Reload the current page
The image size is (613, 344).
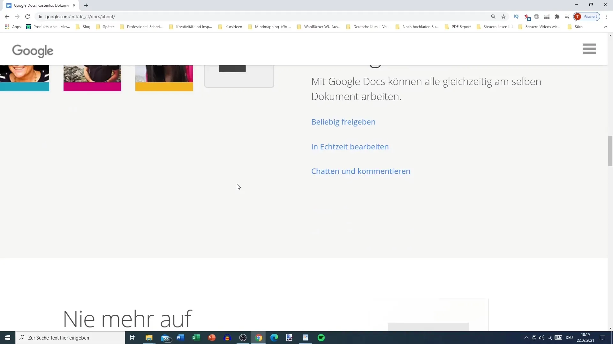27,17
